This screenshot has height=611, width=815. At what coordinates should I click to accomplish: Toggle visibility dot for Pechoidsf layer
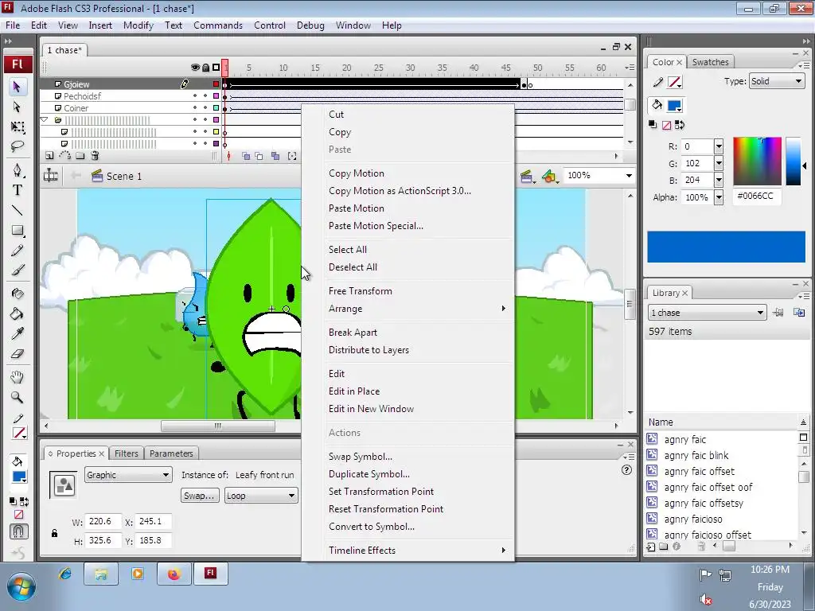[x=195, y=96]
